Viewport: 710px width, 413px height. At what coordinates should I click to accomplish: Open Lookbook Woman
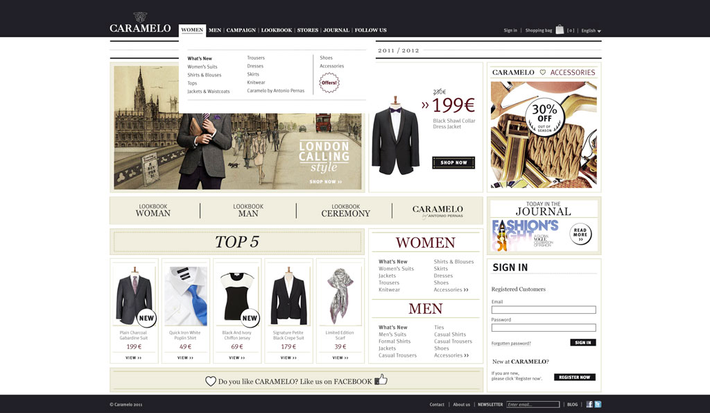coord(153,210)
